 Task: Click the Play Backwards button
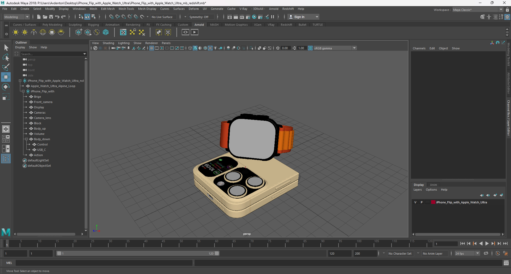pos(481,243)
